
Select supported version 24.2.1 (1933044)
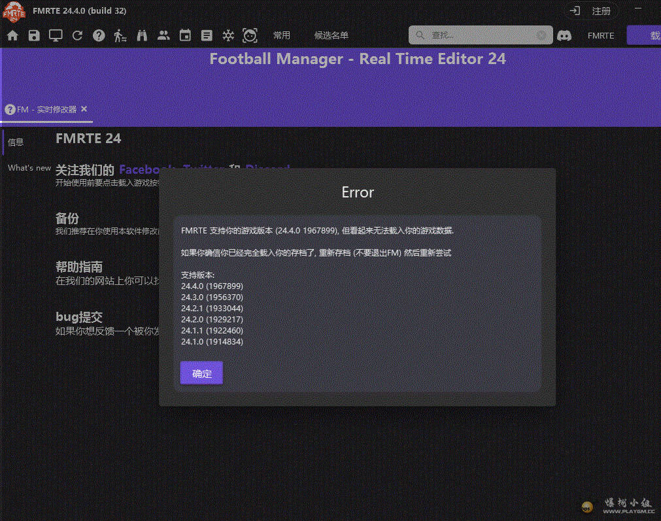[x=212, y=308]
